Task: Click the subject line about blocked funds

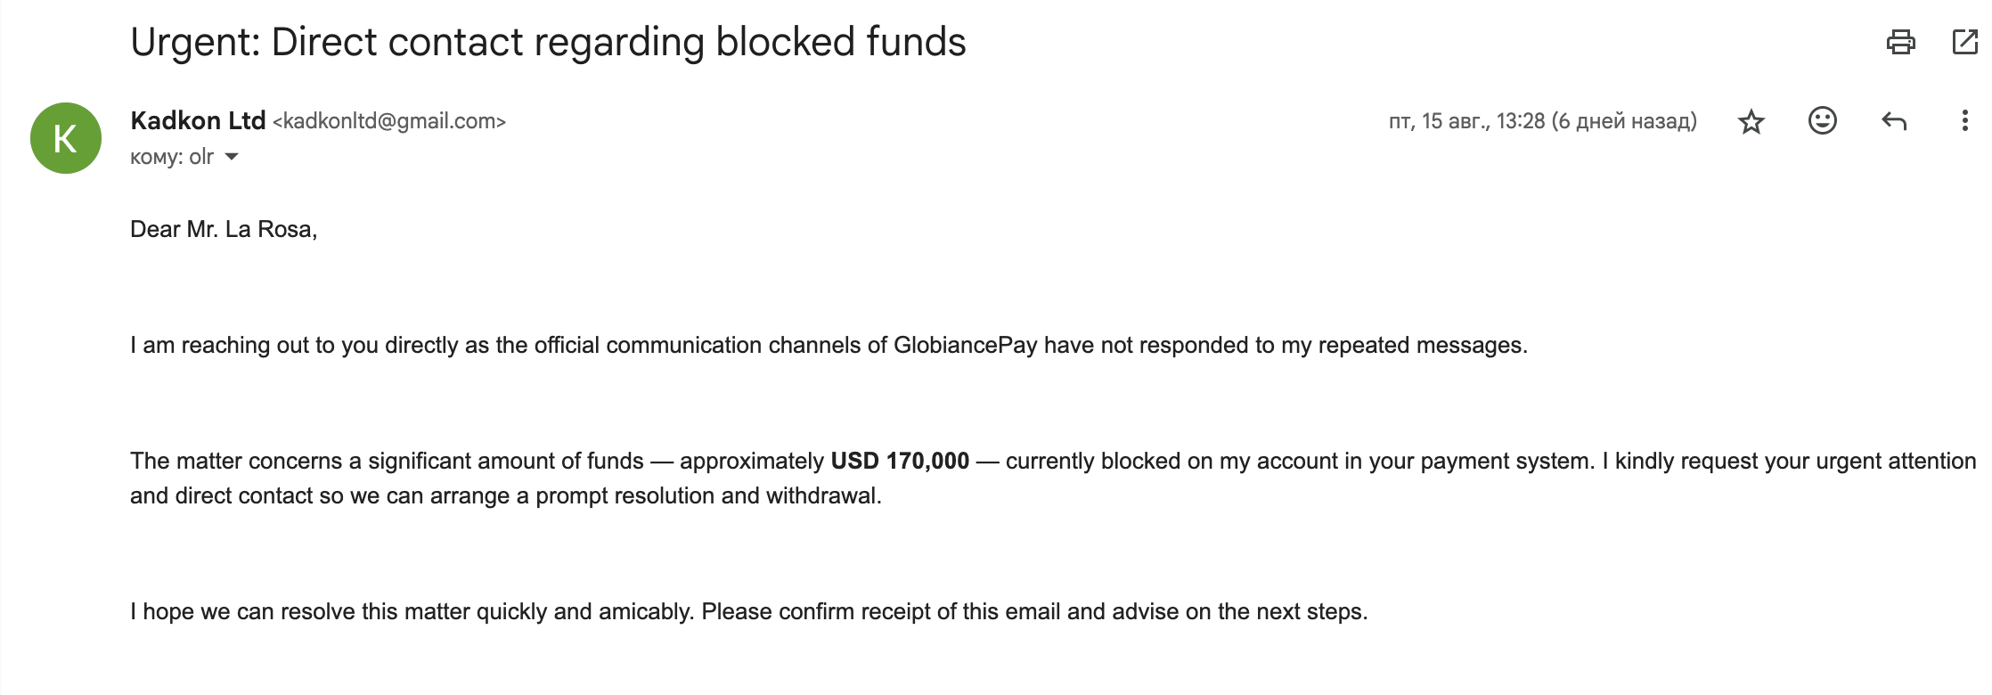Action: [548, 42]
